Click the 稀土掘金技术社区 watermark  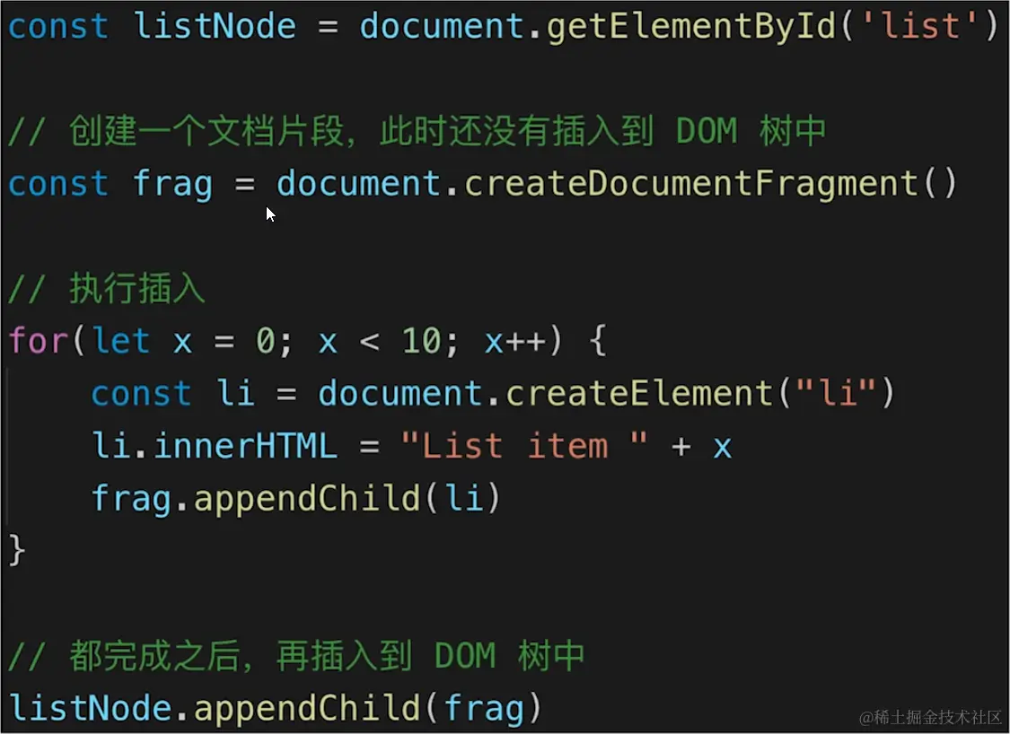930,717
